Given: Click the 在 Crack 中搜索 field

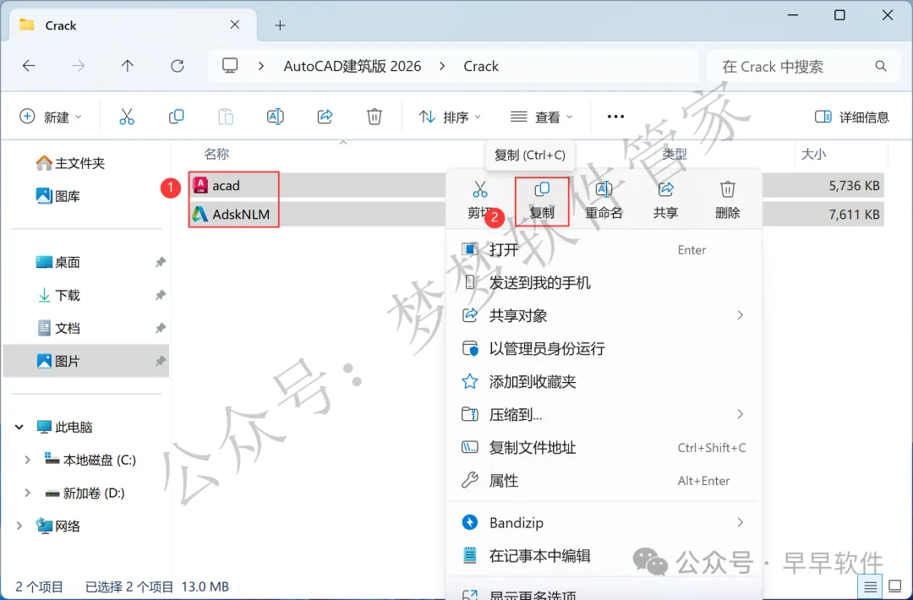Looking at the screenshot, I should point(806,67).
